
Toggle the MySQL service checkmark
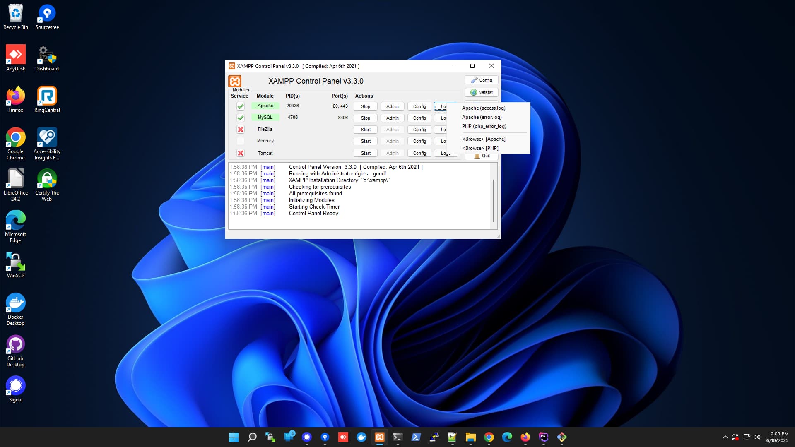pos(240,118)
